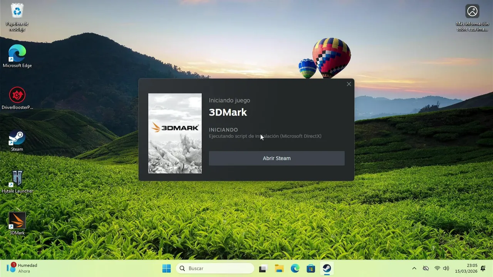Select the Microsoft Edge desktop shortcut

coord(17,56)
